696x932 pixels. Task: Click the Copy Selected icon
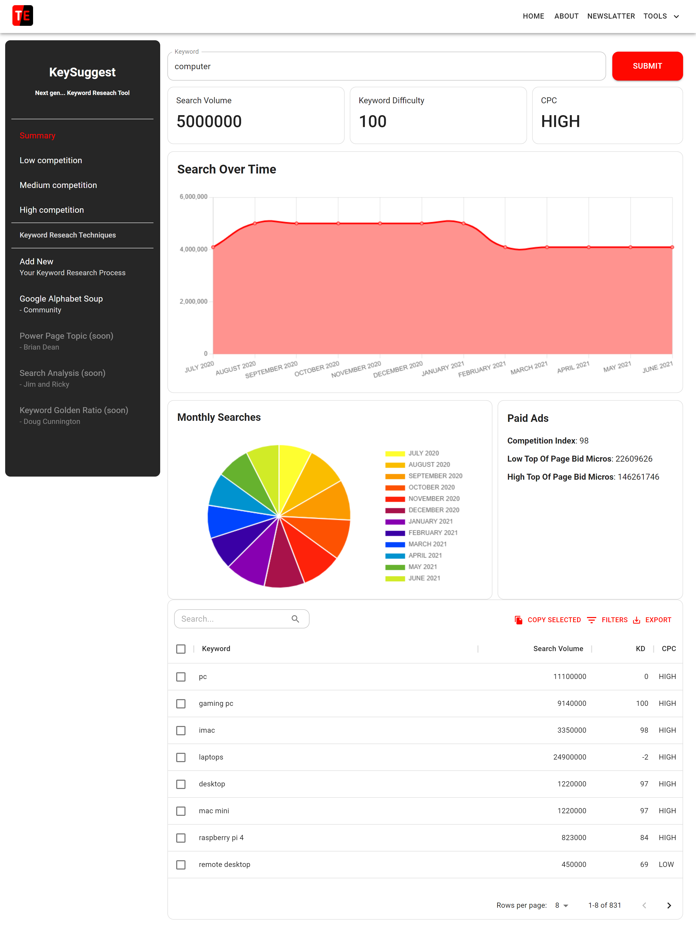(518, 620)
